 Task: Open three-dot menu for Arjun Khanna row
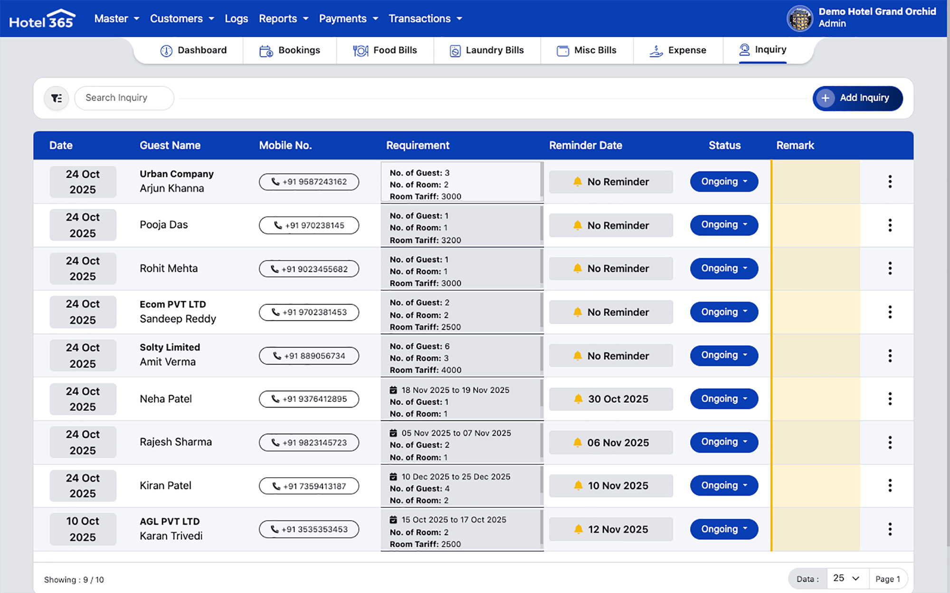coord(890,181)
